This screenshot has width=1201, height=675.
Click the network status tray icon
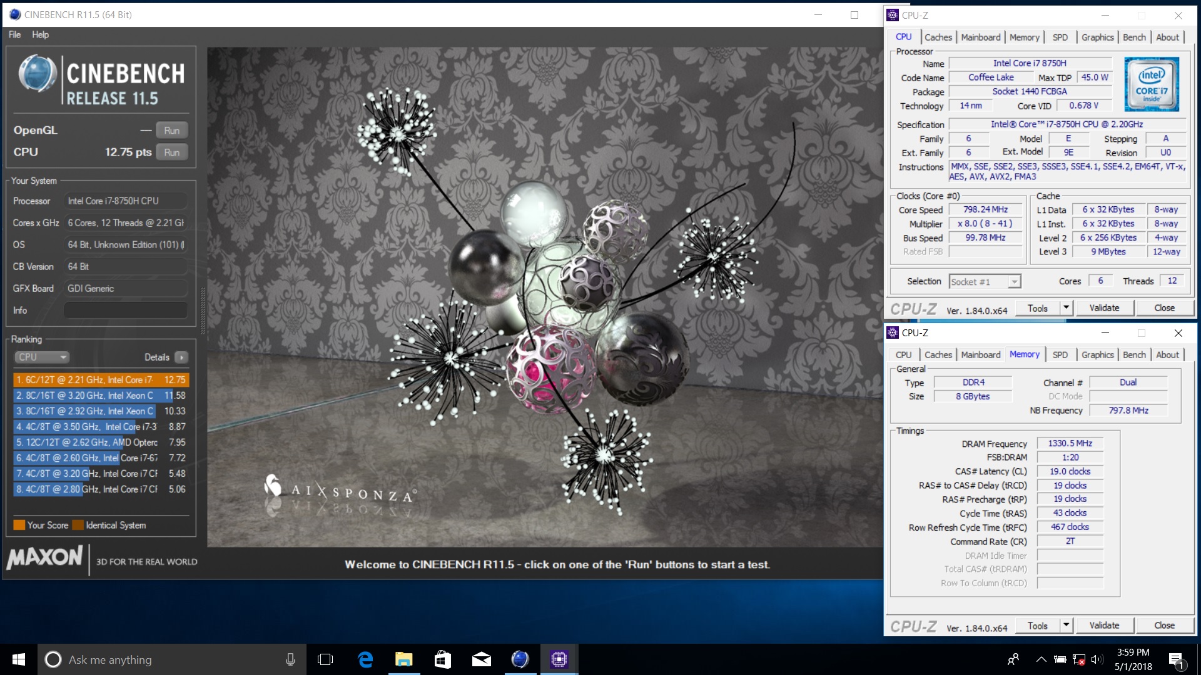1078,659
